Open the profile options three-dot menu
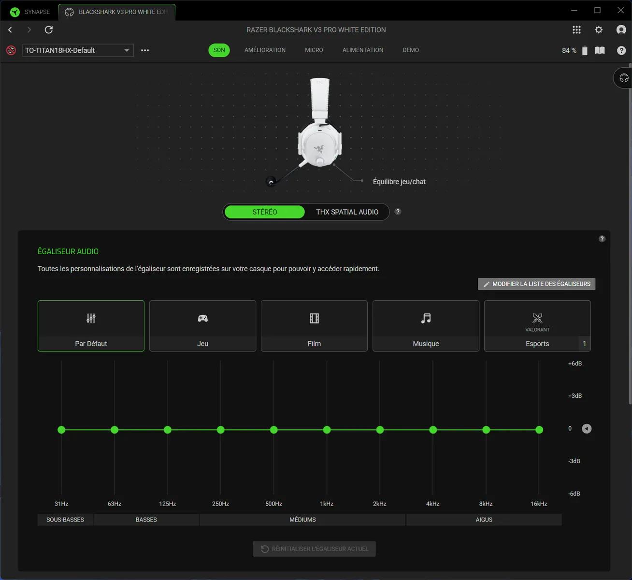The image size is (632, 580). tap(145, 50)
